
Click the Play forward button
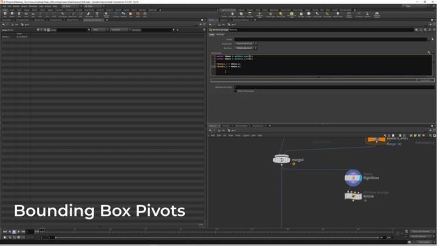pos(18,232)
